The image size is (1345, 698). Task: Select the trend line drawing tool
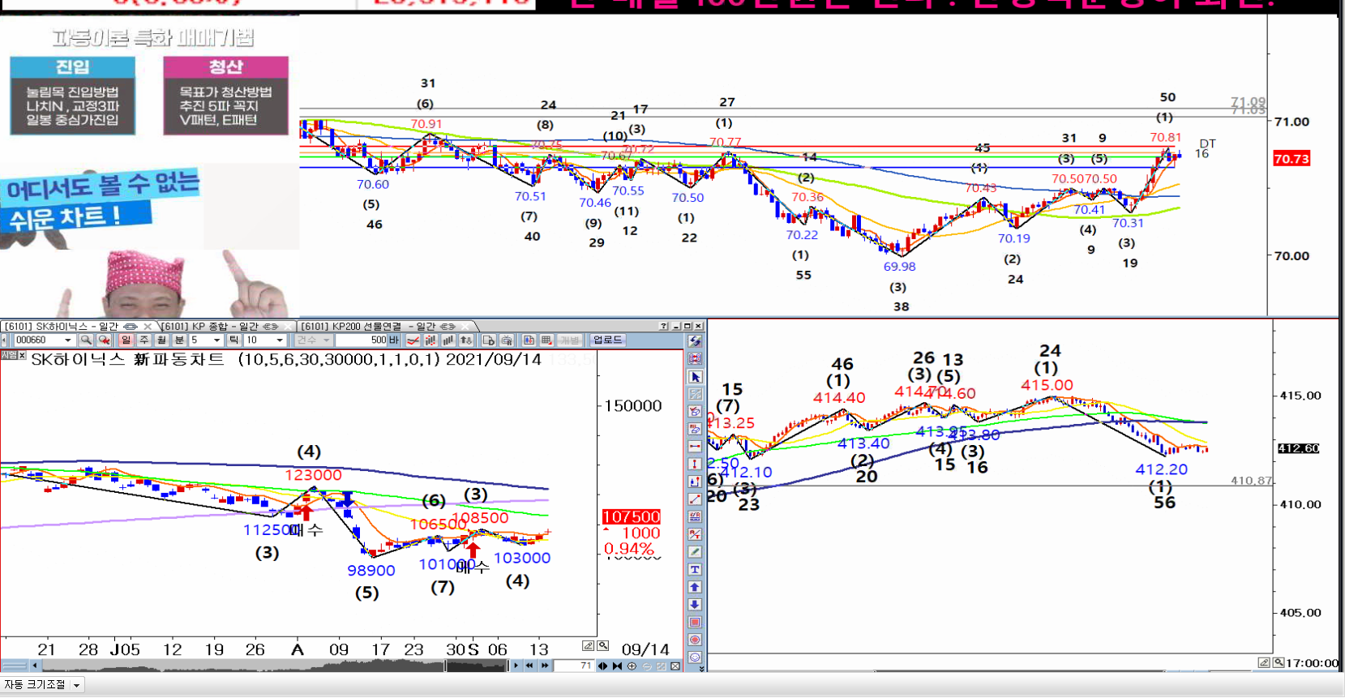coord(695,499)
